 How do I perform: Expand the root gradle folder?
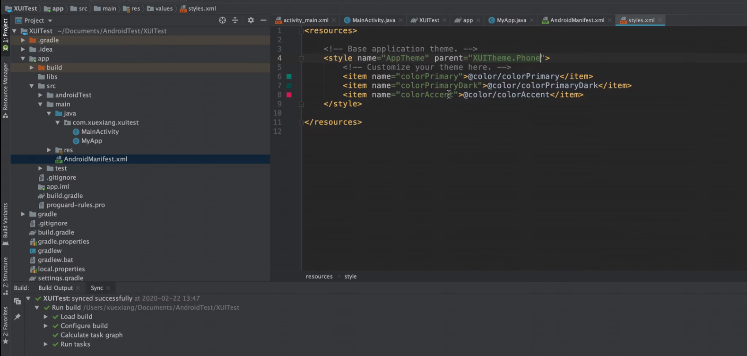coord(23,214)
